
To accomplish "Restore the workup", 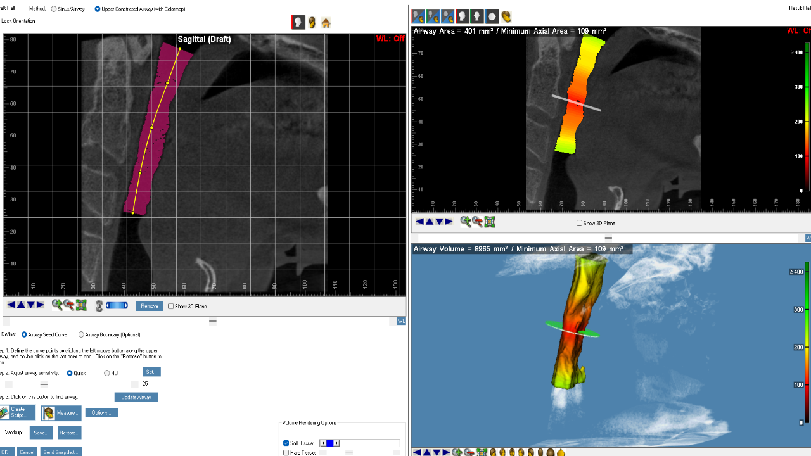I will 69,433.
